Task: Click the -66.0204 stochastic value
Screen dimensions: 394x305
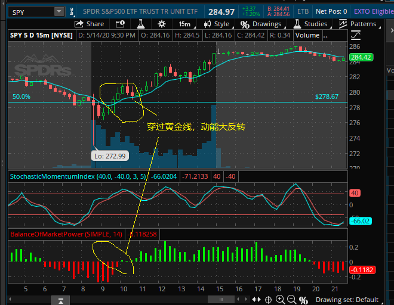Action: 164,176
